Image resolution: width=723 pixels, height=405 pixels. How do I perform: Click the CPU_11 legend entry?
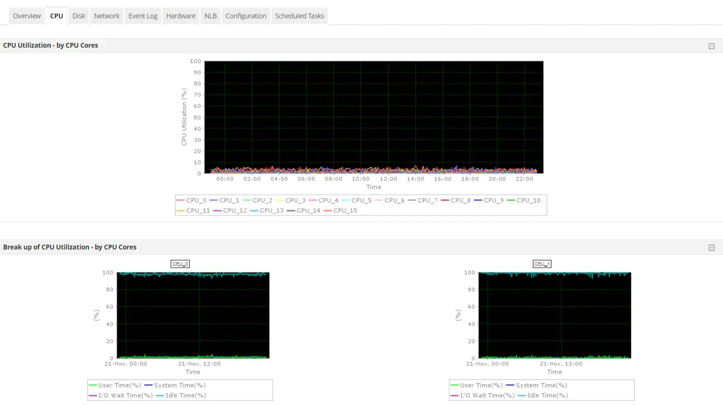(193, 211)
